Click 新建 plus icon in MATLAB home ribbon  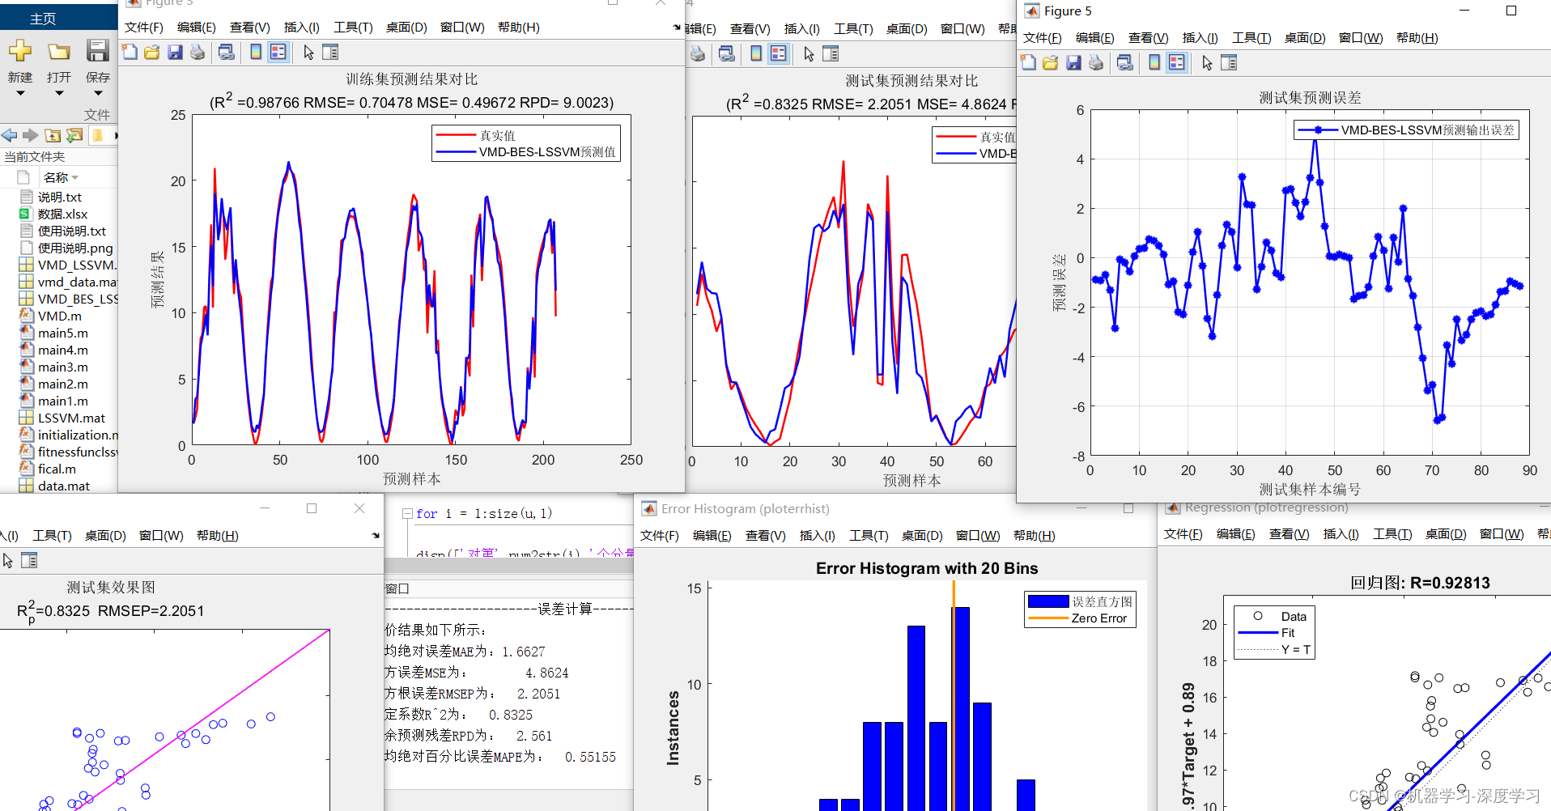[20, 51]
